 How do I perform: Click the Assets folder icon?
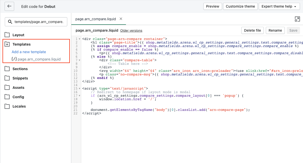pyautogui.click(x=7, y=87)
